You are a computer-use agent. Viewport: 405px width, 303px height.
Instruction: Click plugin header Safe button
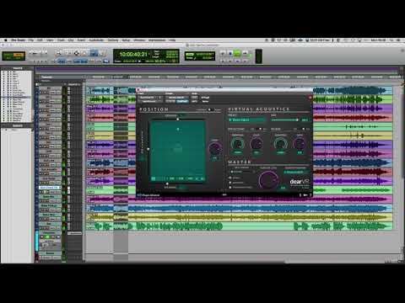(194, 101)
